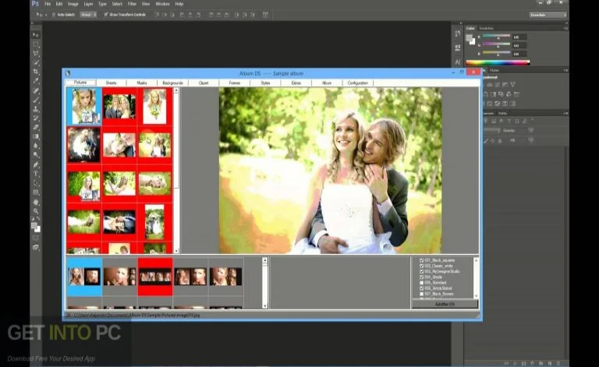Switch to the Configuration tab
599x367 pixels.
pyautogui.click(x=358, y=83)
